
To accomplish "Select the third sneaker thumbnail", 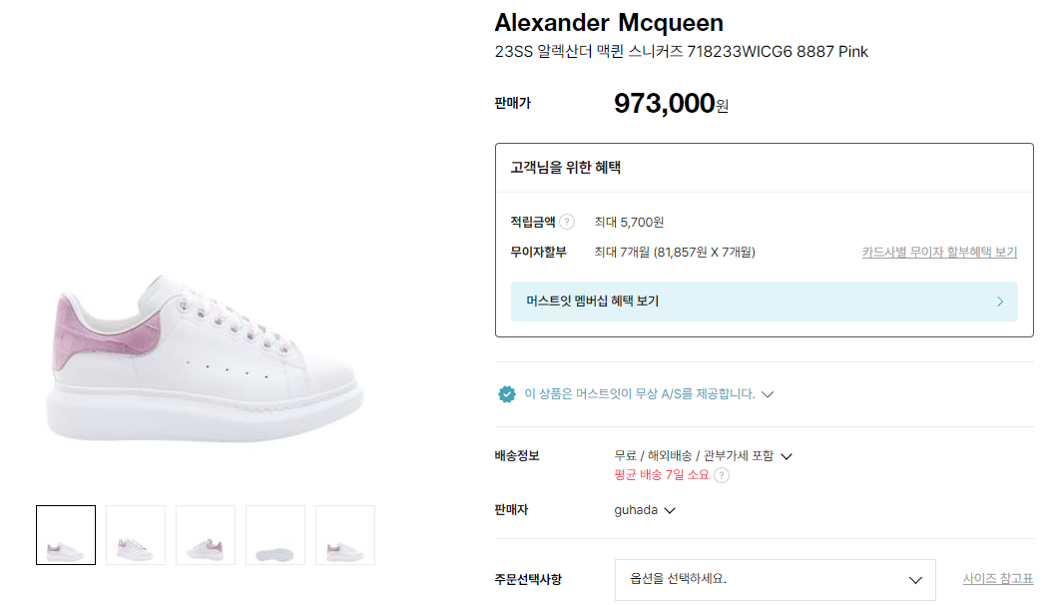I will 206,535.
